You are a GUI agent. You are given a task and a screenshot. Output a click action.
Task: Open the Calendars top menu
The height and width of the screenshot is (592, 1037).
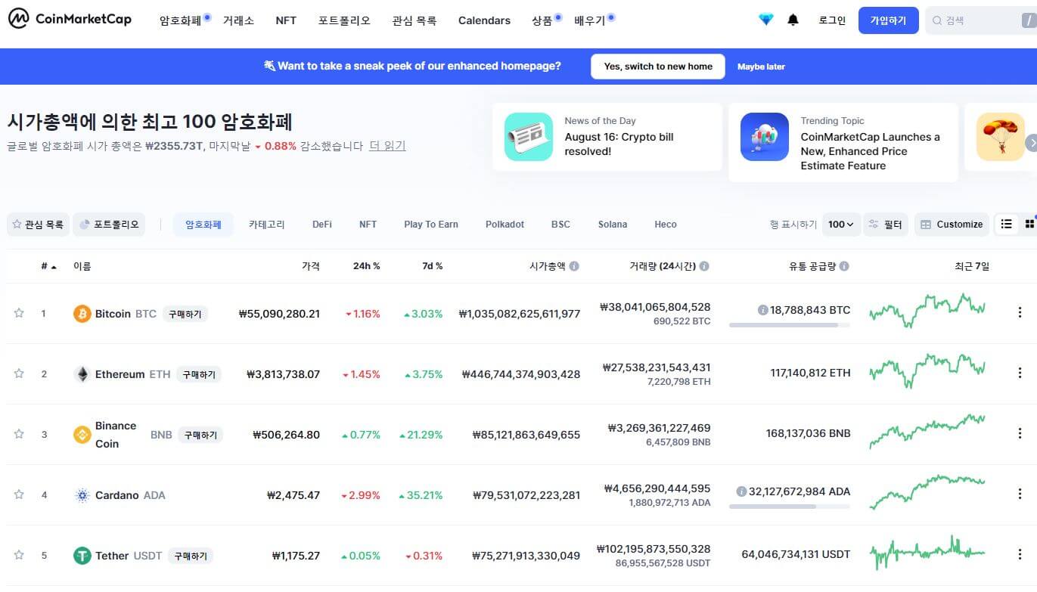(x=484, y=20)
